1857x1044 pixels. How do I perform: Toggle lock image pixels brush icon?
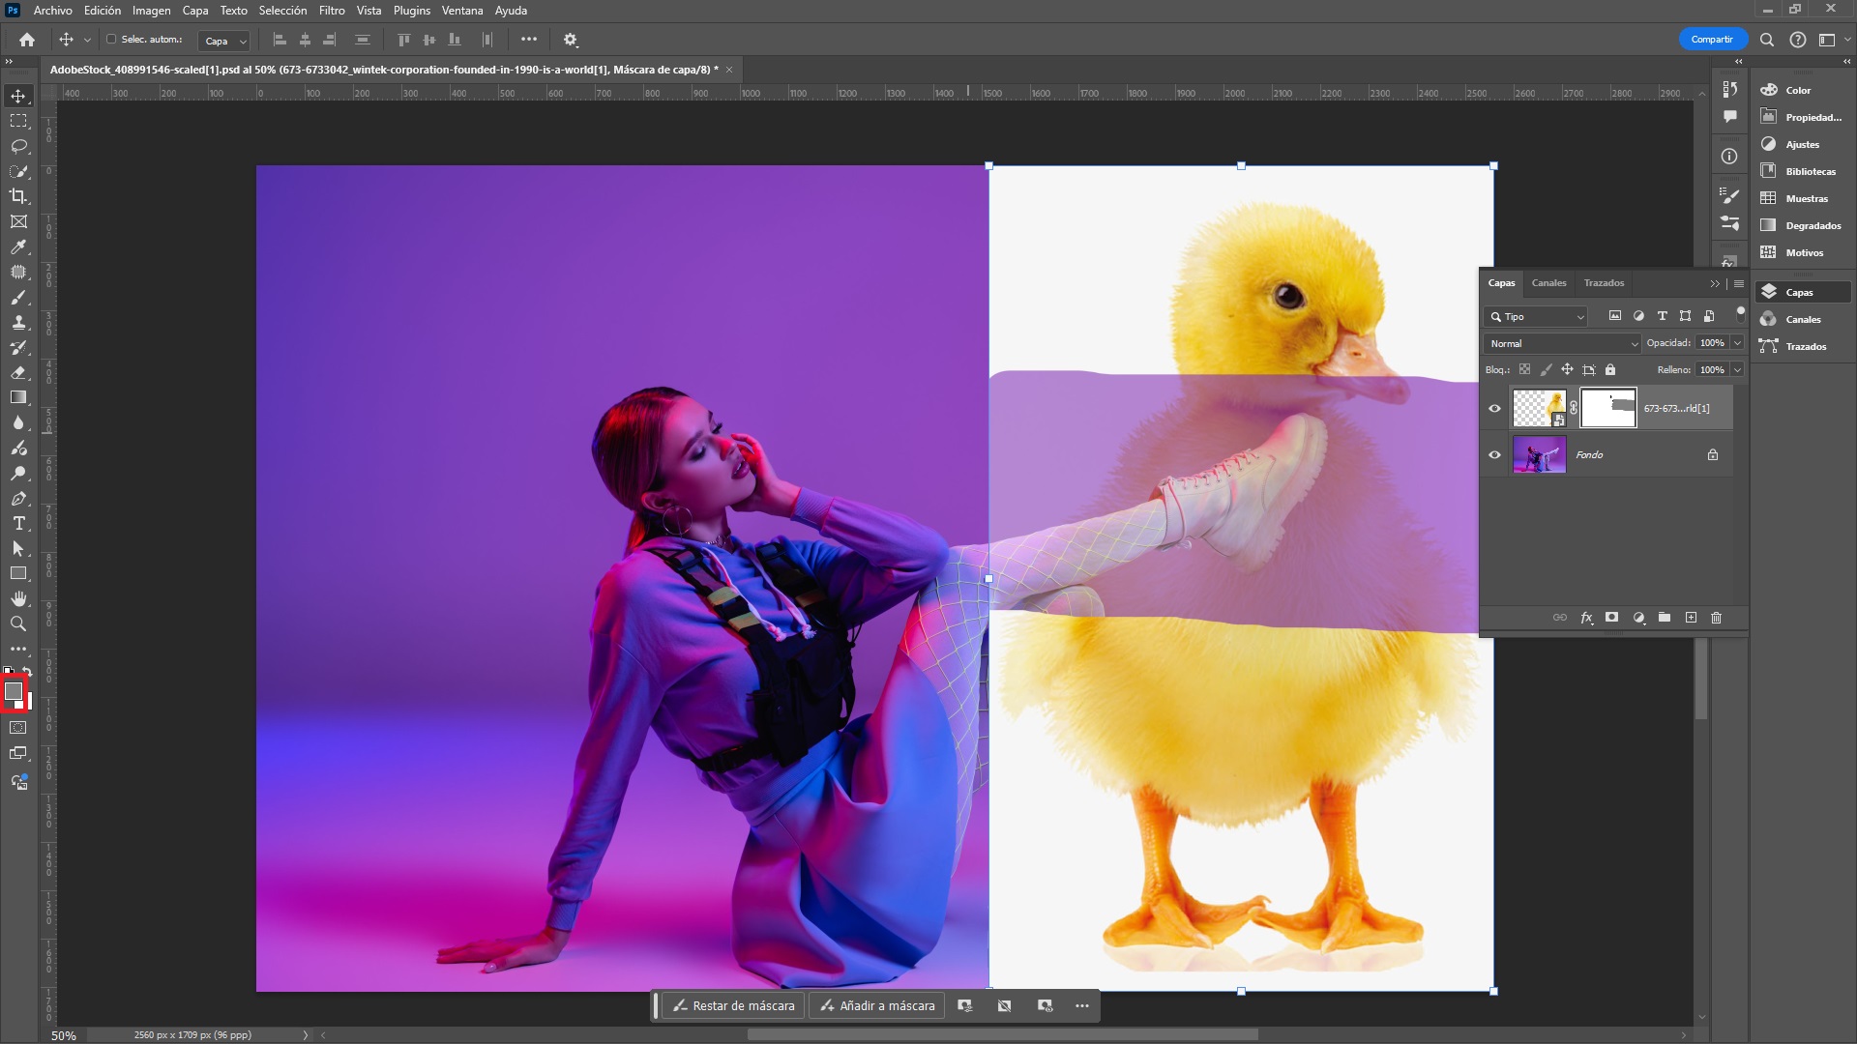click(x=1547, y=369)
